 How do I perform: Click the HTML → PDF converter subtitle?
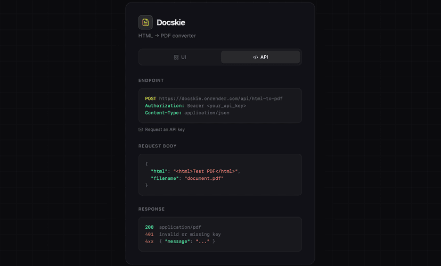point(167,36)
